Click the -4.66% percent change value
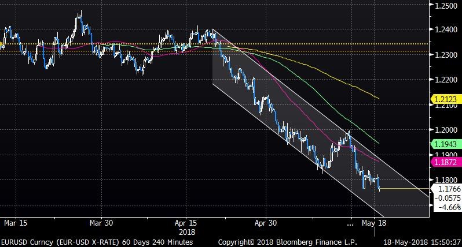This screenshot has height=247, width=462. pos(450,207)
